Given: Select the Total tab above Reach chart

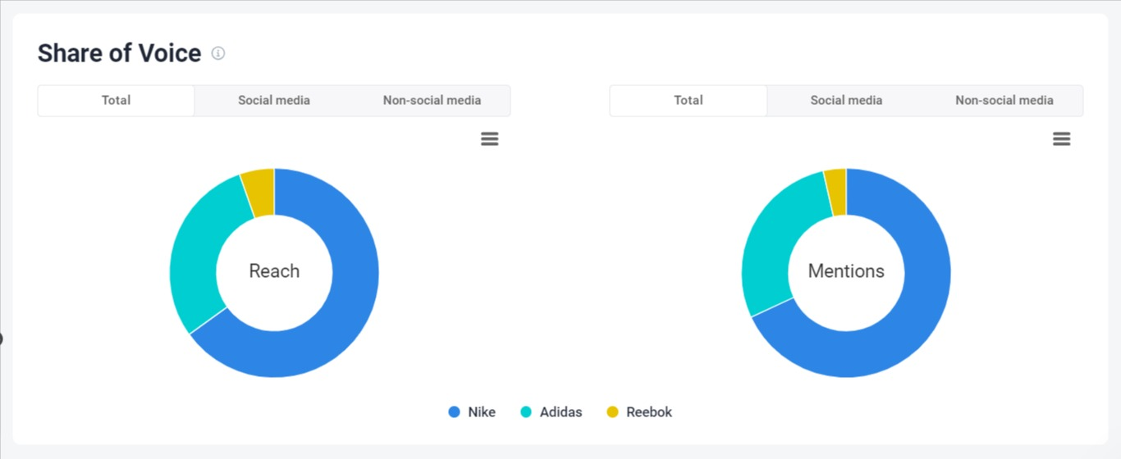Looking at the screenshot, I should 116,101.
